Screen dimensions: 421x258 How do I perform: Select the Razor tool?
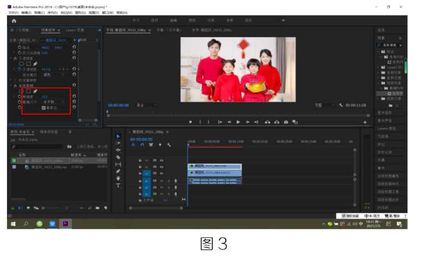pos(118,157)
